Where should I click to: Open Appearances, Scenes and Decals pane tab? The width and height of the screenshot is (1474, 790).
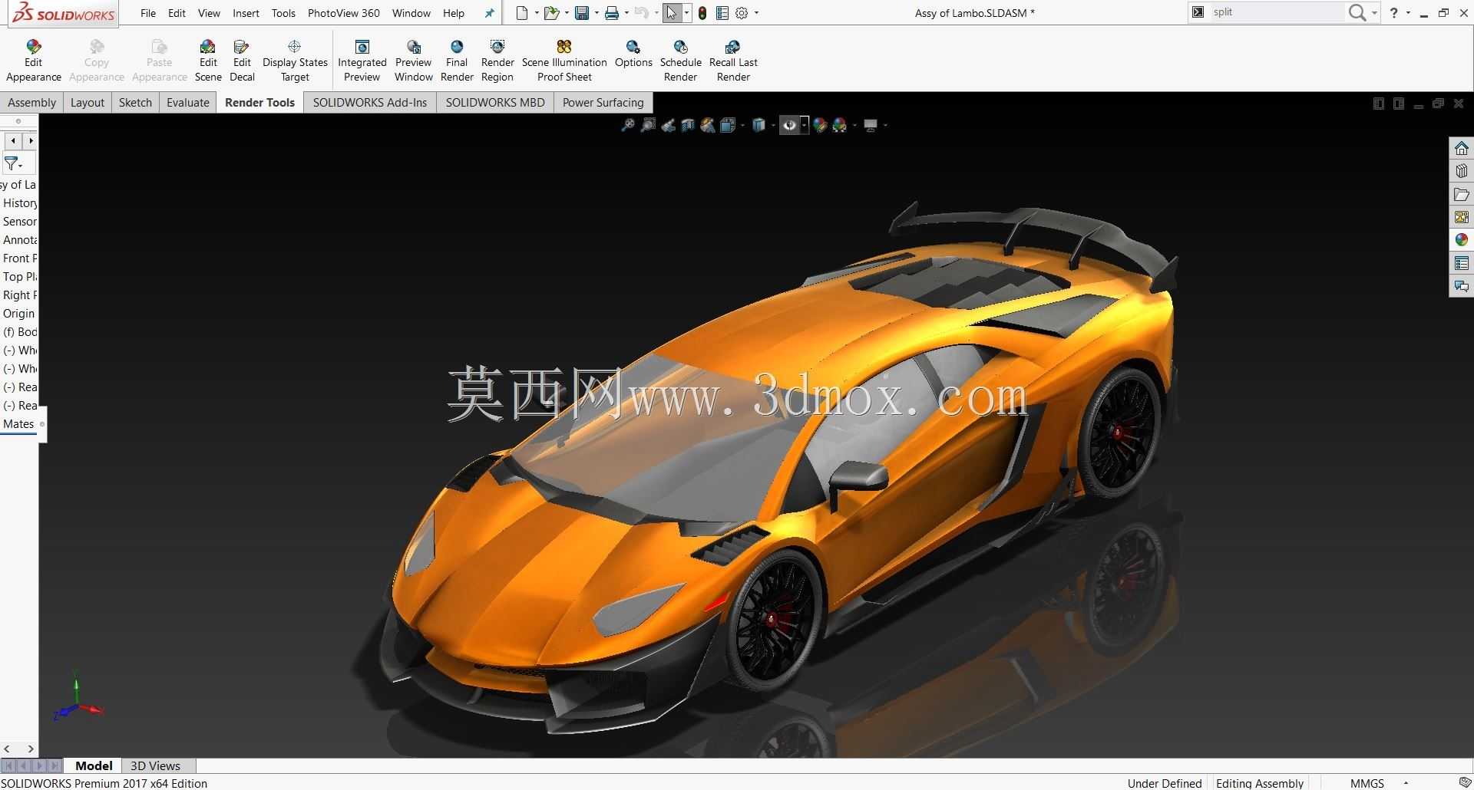tap(1462, 240)
